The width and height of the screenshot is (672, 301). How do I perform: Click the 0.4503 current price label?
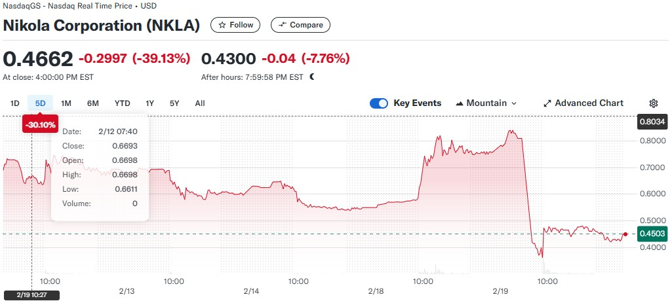[x=652, y=234]
